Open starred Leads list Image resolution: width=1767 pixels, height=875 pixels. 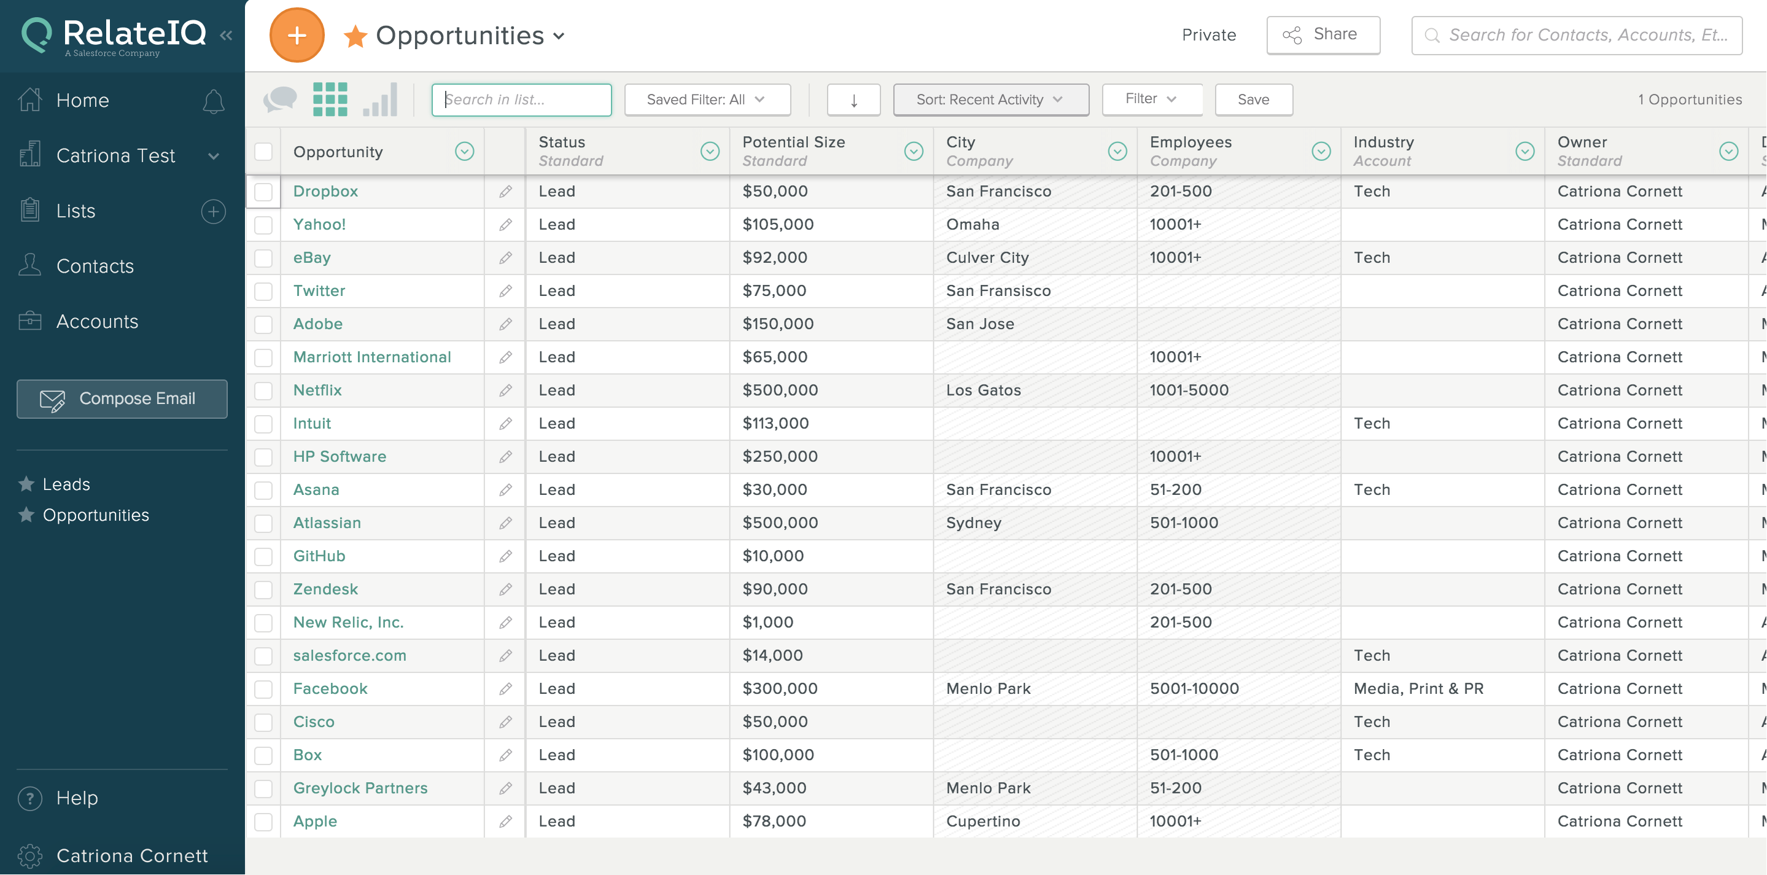point(66,484)
